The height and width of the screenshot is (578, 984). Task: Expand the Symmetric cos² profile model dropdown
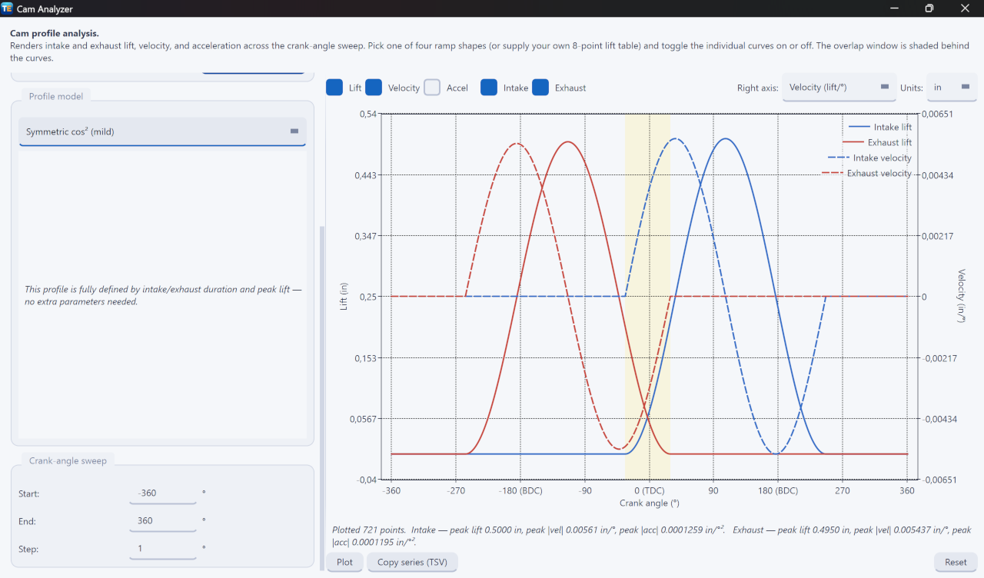coord(162,131)
